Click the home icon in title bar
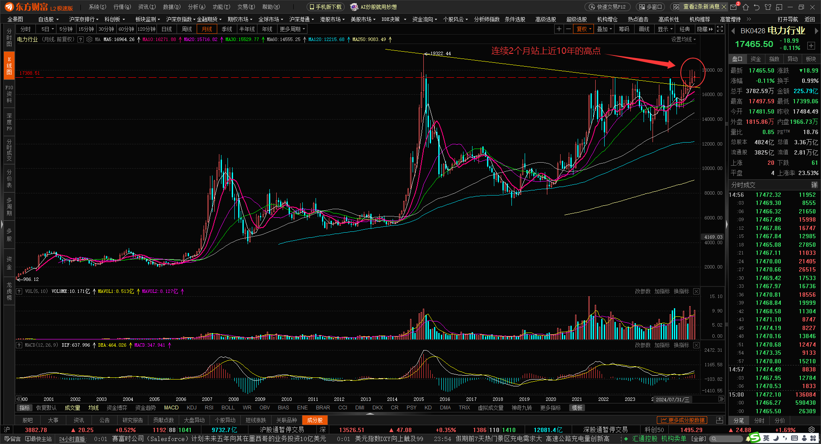 click(746, 7)
